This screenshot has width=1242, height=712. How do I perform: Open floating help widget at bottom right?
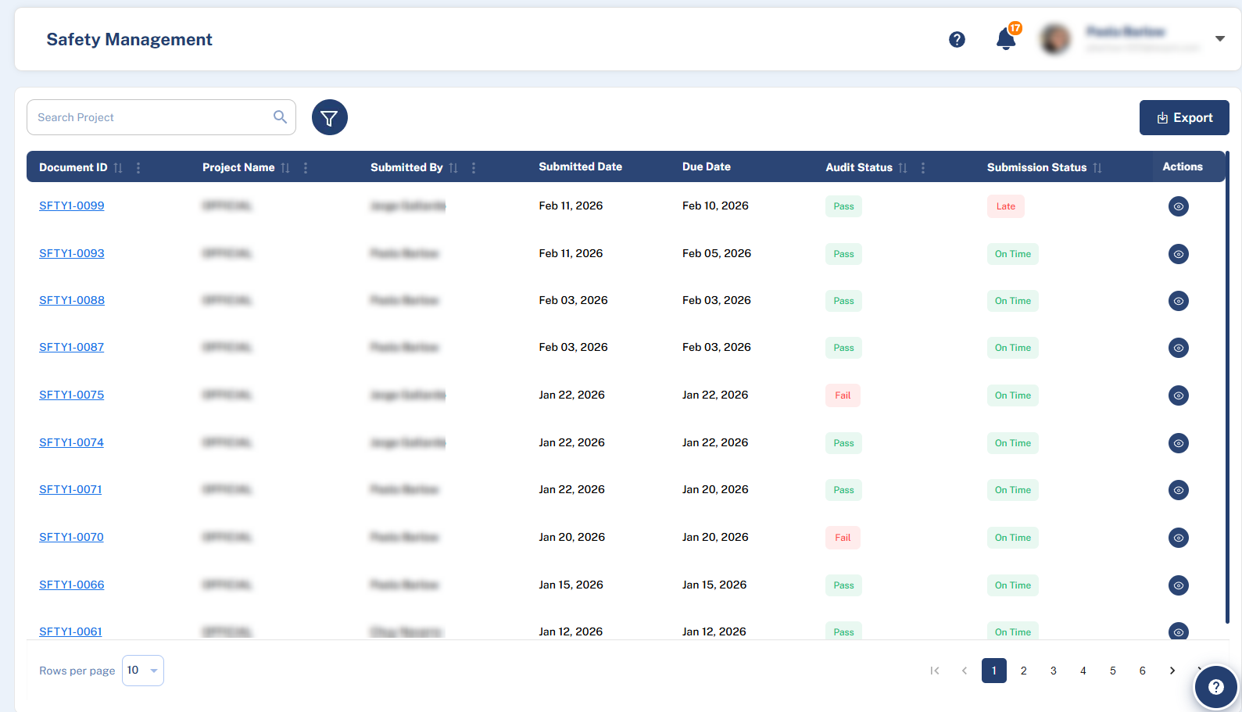tap(1215, 687)
